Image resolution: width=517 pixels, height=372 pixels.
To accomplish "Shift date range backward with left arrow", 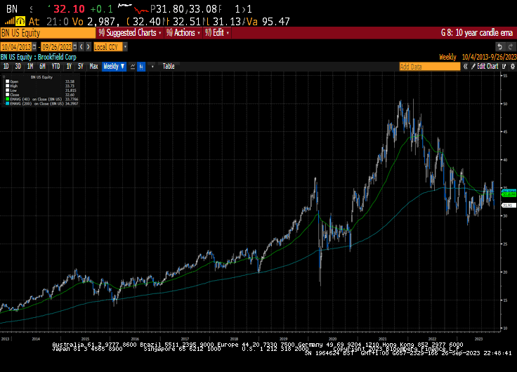I will pyautogui.click(x=81, y=47).
